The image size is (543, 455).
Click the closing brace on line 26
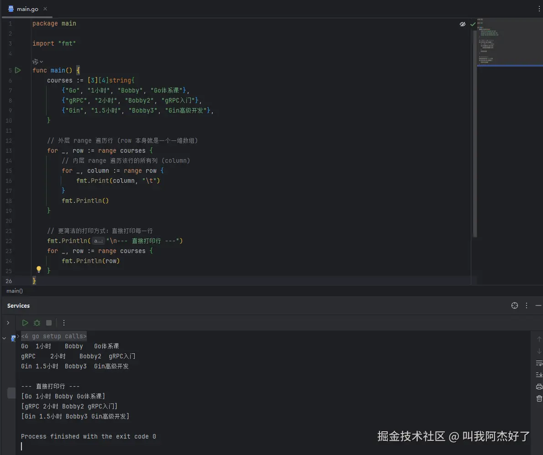click(x=34, y=281)
